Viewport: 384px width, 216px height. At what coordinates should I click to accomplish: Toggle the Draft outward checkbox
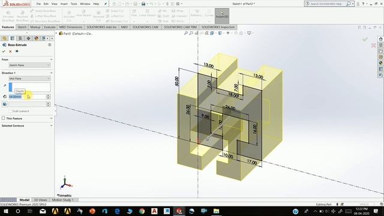coord(10,111)
